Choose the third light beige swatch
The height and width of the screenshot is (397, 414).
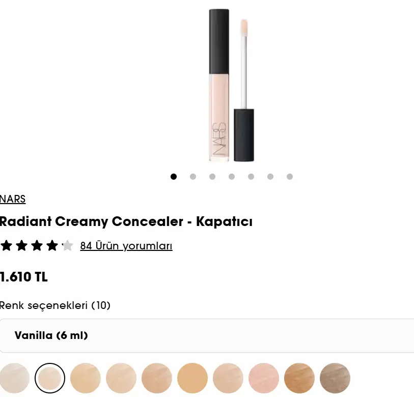pyautogui.click(x=85, y=378)
